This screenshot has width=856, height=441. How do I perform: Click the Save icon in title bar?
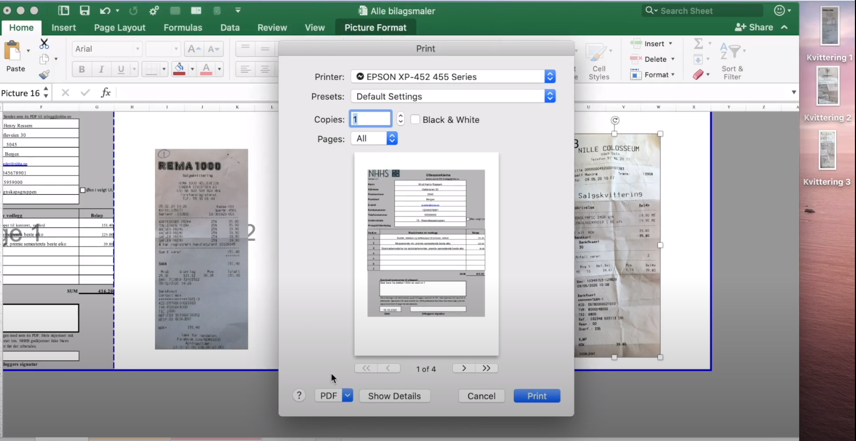click(84, 10)
